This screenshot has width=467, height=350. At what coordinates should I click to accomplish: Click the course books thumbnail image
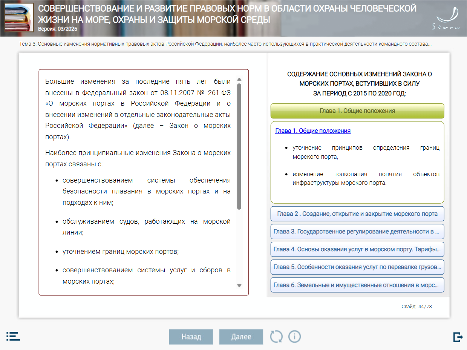tap(19, 17)
